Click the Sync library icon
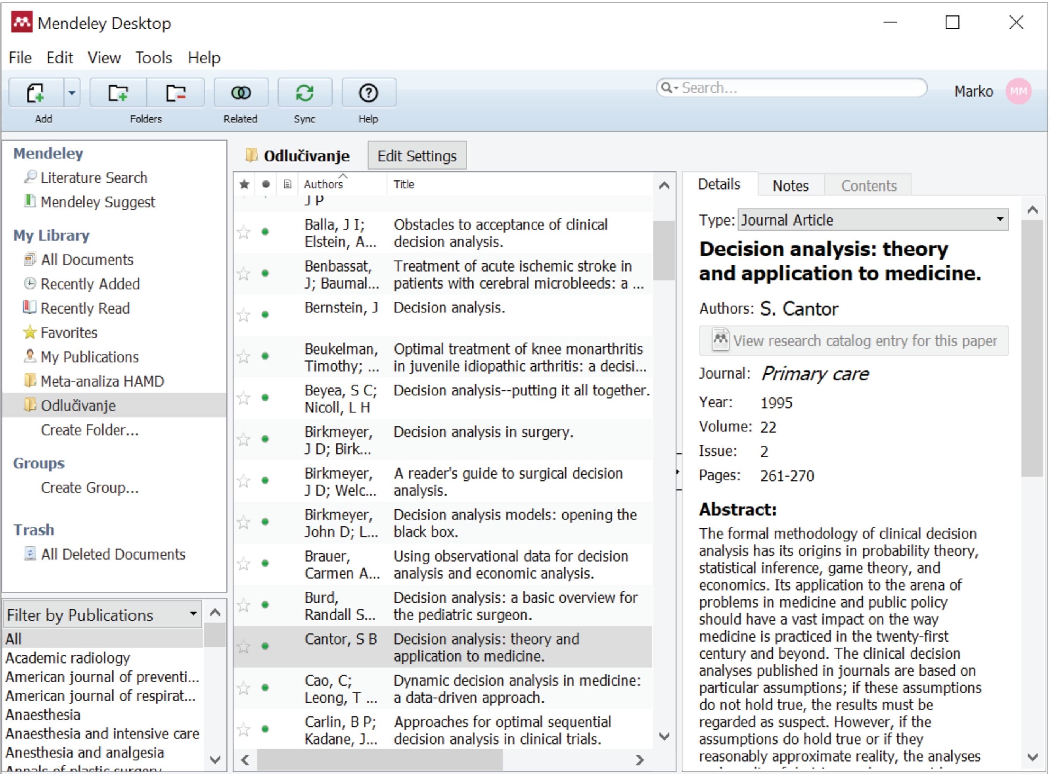 pos(304,92)
